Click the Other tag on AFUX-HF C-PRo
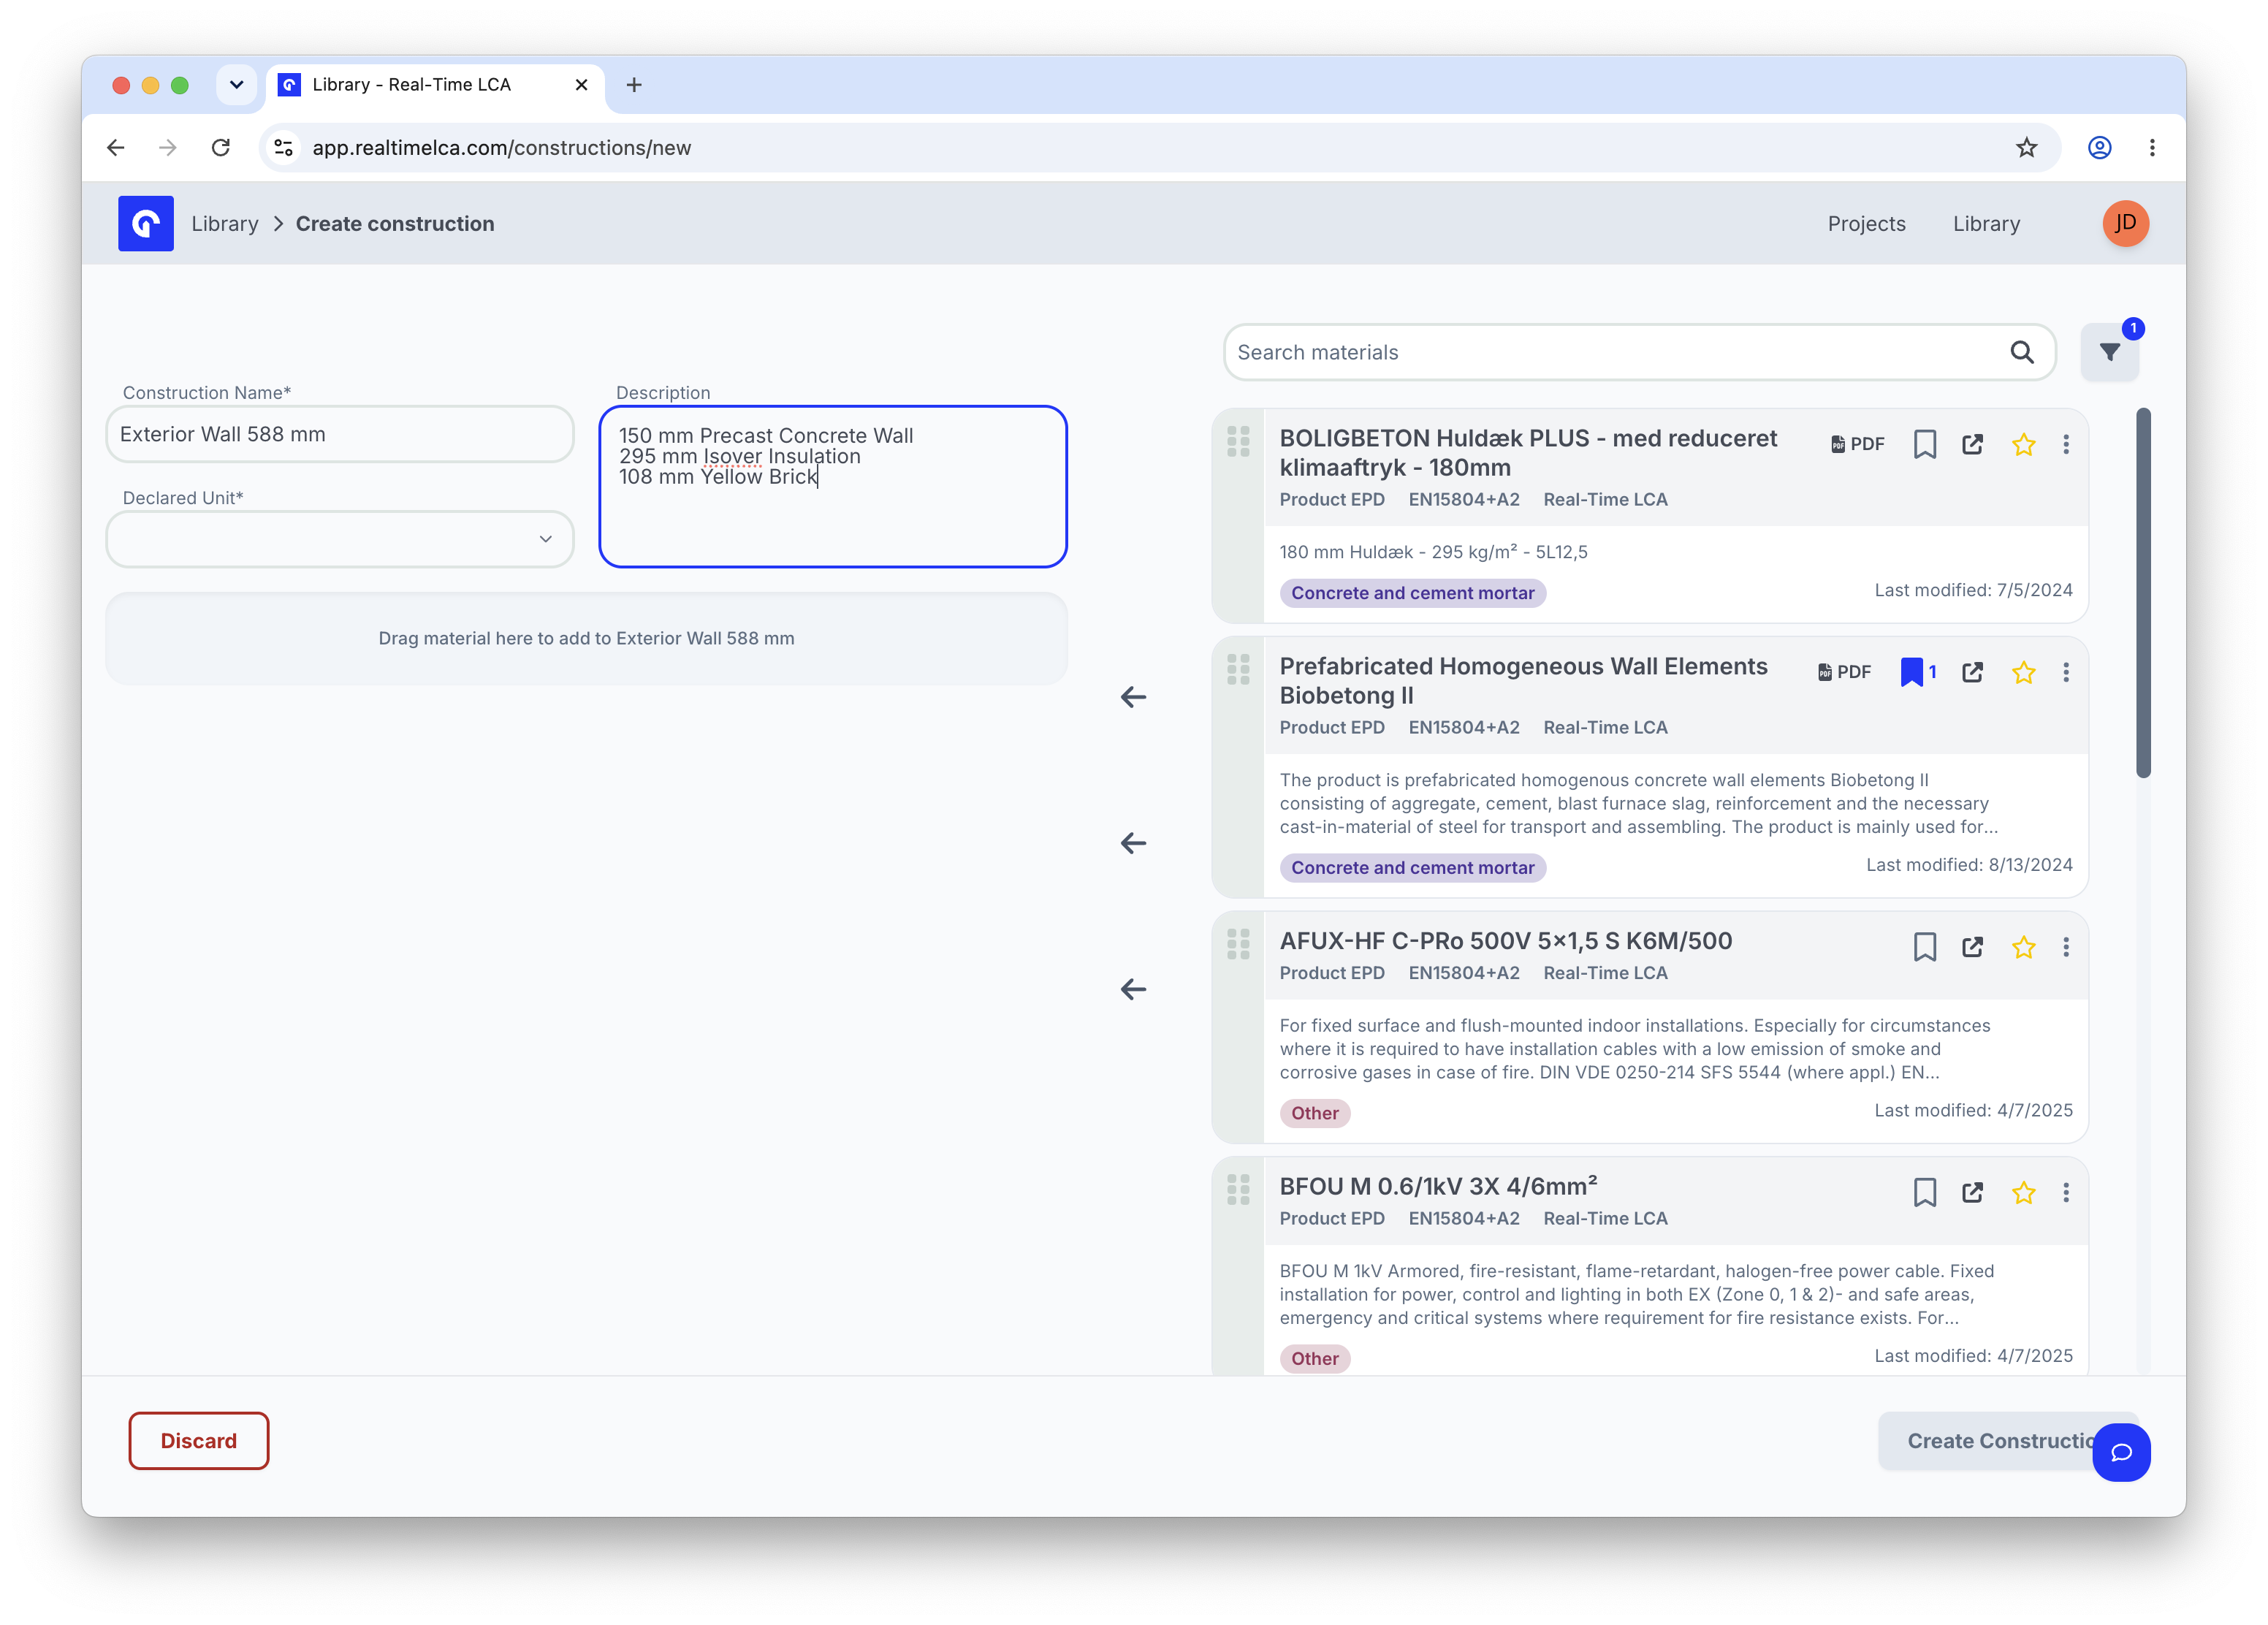This screenshot has width=2268, height=1625. click(x=1314, y=1113)
